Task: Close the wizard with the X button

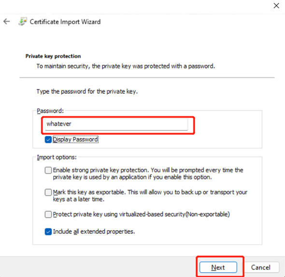Action: (276, 6)
